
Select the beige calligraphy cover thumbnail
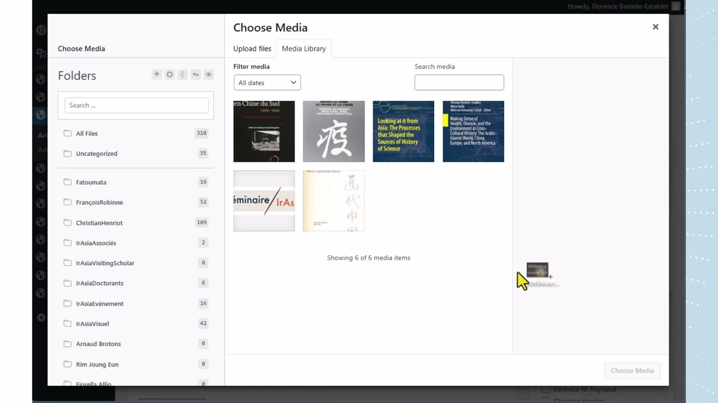point(334,201)
